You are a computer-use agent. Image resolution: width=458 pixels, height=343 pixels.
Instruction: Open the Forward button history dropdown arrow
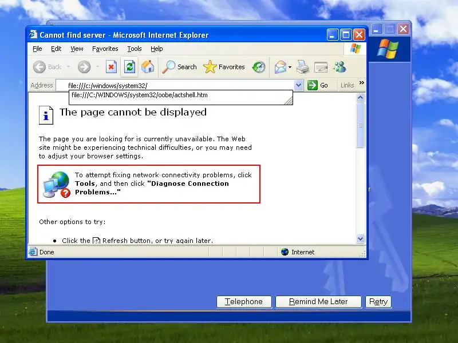[x=97, y=67]
